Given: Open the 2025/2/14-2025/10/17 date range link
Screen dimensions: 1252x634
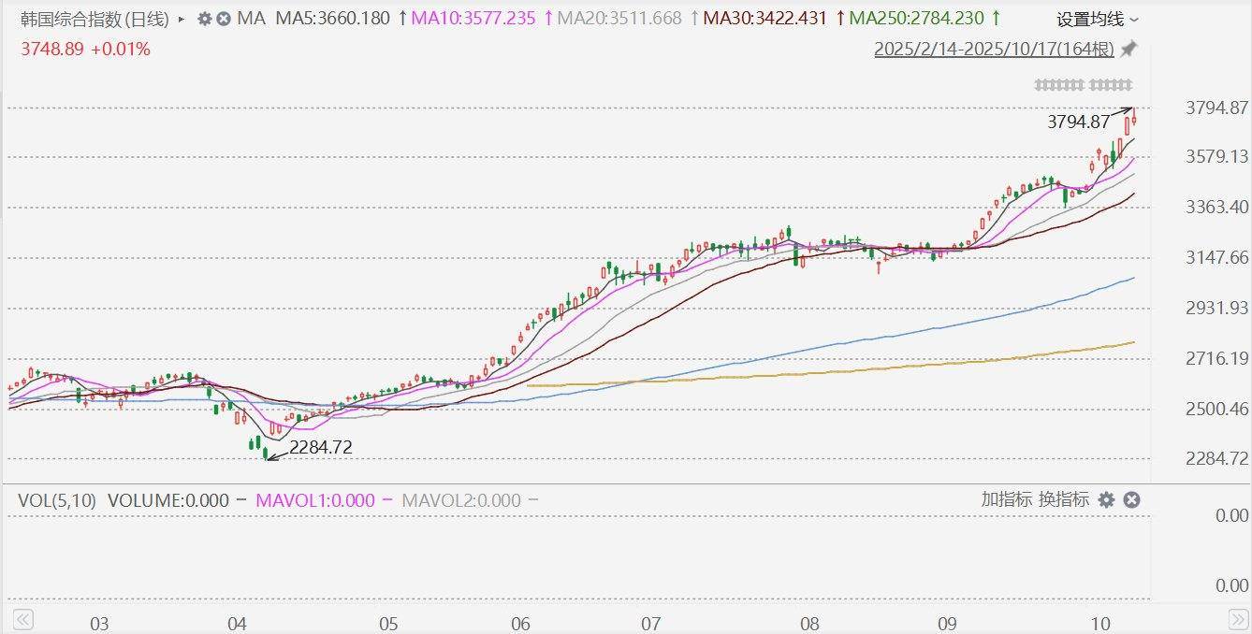Looking at the screenshot, I should click(995, 49).
